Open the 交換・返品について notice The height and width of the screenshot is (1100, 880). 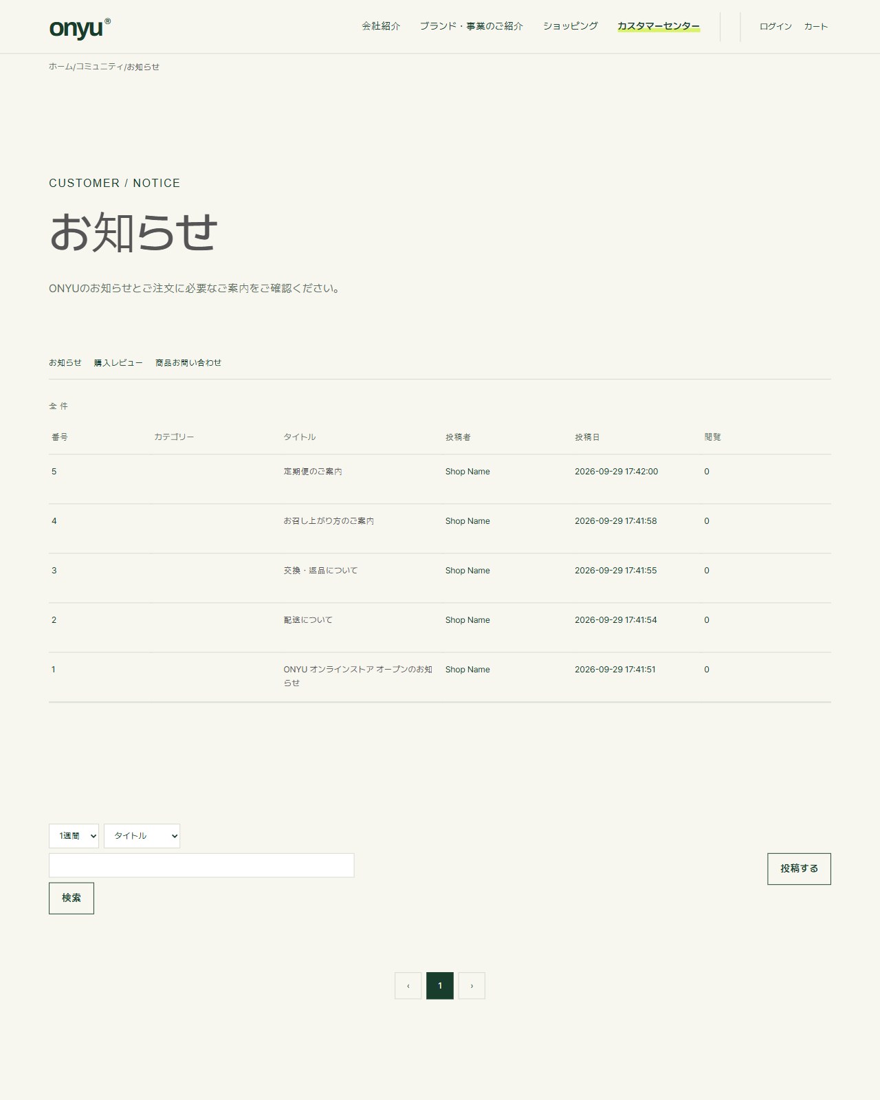click(x=320, y=571)
